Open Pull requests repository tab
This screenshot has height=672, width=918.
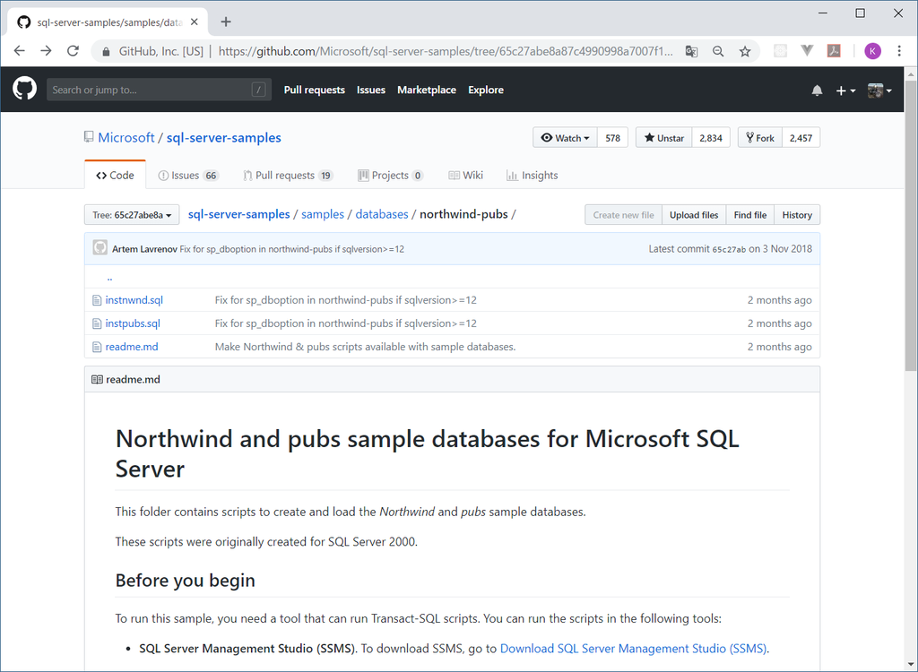(288, 175)
